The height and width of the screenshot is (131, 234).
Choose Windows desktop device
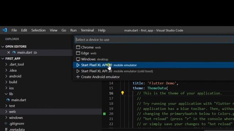pyautogui.click(x=154, y=59)
